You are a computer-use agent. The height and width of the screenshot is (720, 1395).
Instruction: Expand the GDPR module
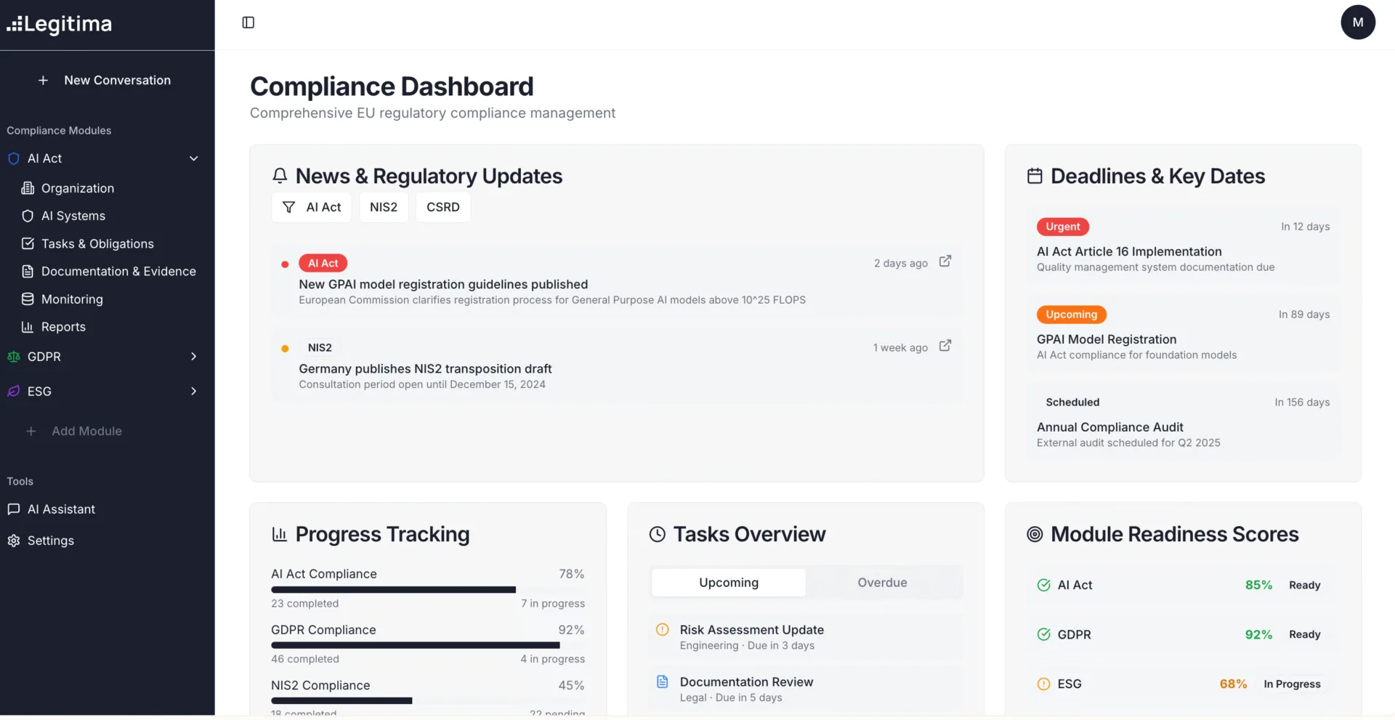(x=193, y=357)
